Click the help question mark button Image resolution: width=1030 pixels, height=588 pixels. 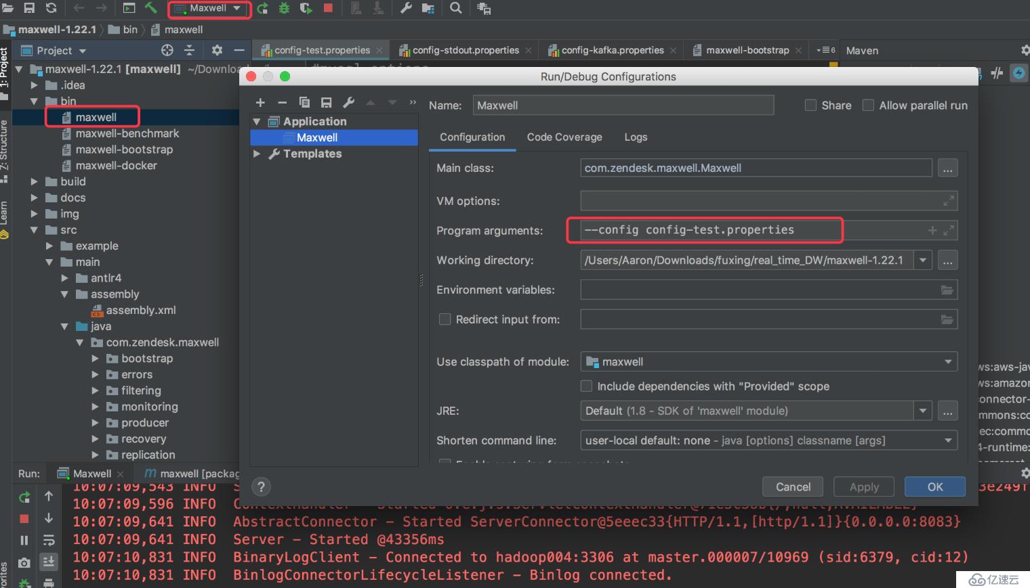tap(261, 487)
